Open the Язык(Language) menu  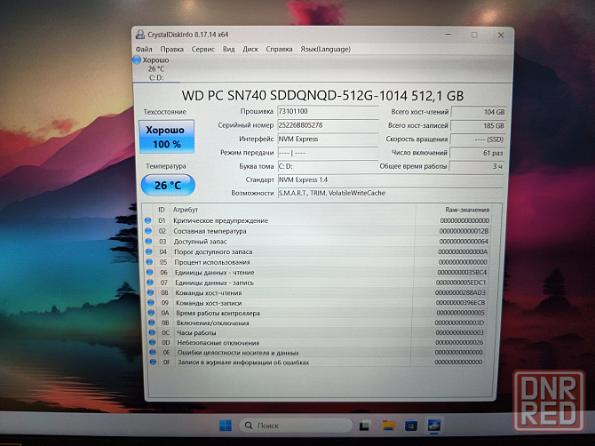pyautogui.click(x=326, y=50)
